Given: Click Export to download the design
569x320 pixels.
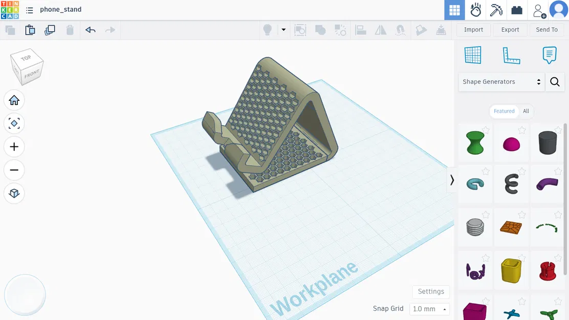Looking at the screenshot, I should tap(510, 30).
